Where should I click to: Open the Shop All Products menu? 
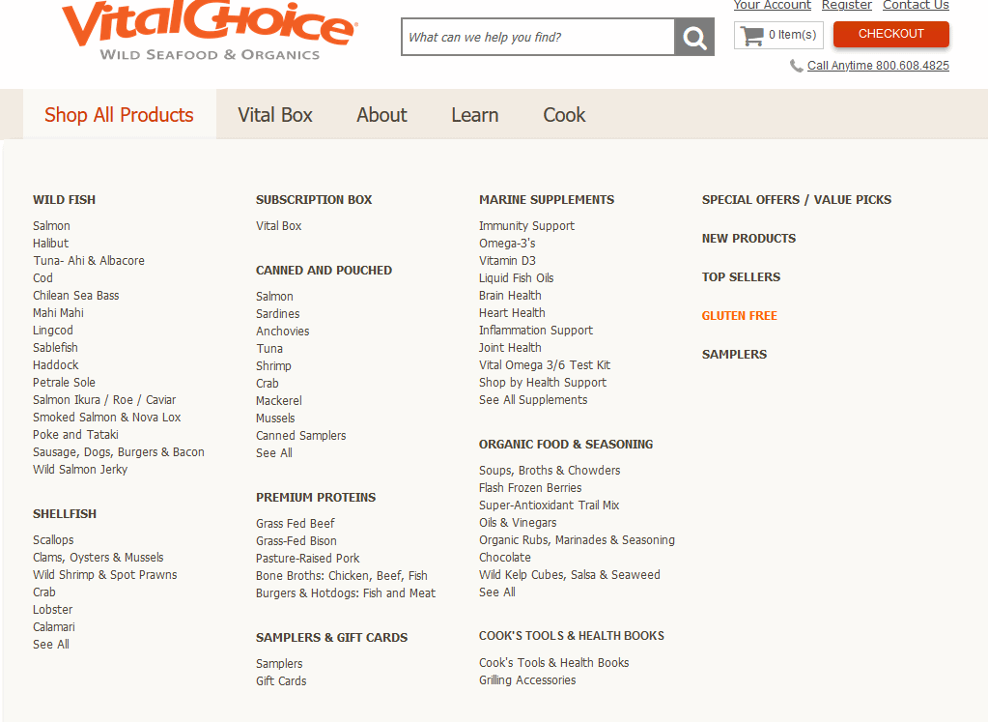coord(119,115)
